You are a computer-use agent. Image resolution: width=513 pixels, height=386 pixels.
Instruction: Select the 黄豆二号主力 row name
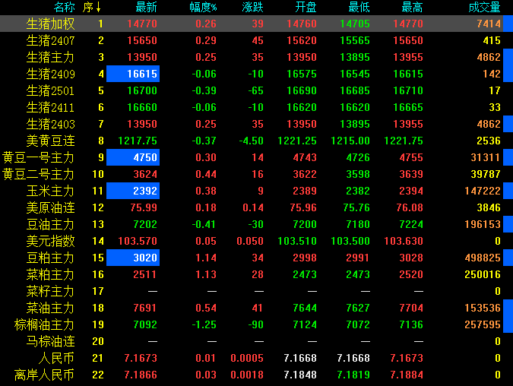38,174
